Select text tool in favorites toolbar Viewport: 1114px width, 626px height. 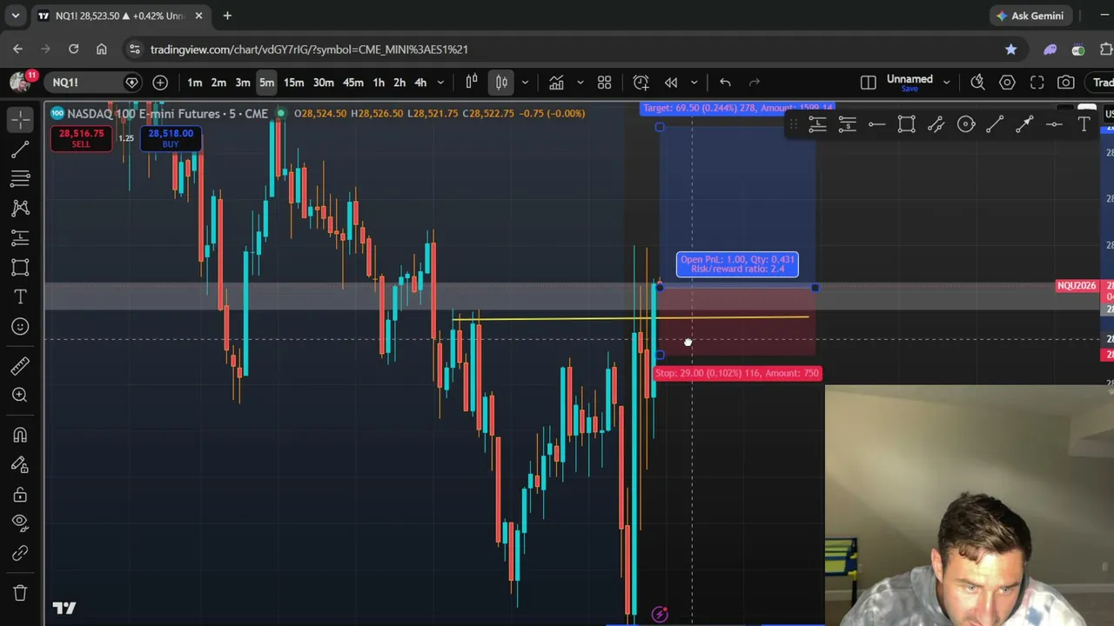pos(1084,125)
